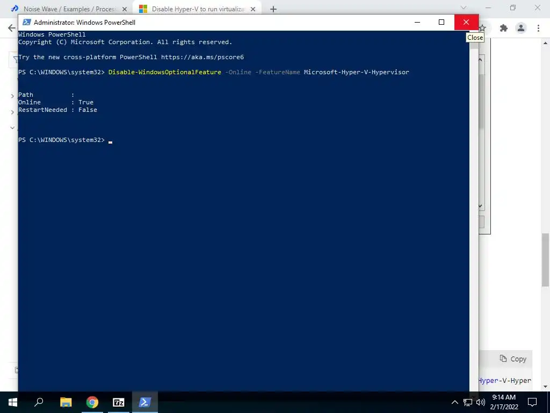Click the -FeatureName parameter text
Image resolution: width=550 pixels, height=413 pixels.
[278, 72]
